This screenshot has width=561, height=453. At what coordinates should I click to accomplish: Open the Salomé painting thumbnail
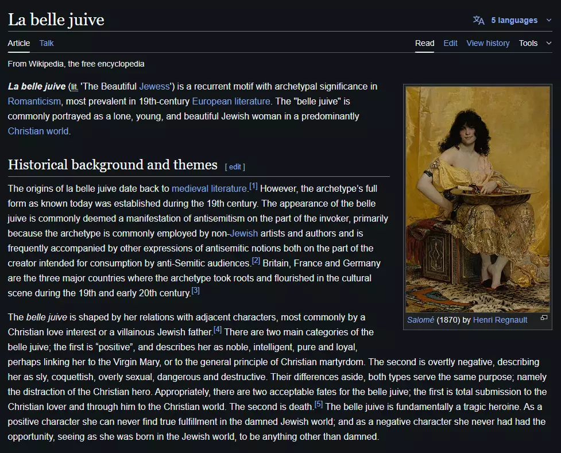tap(478, 199)
